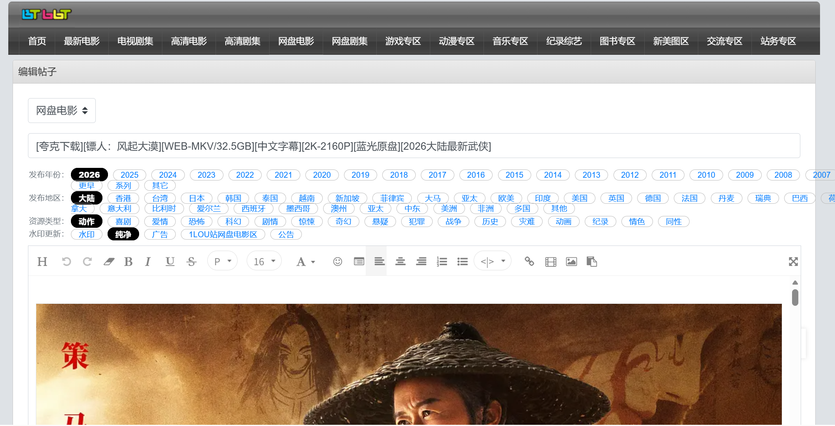Screen dimensions: 835x426
Task: Click the editor scrollbar up arrow
Action: click(x=795, y=283)
